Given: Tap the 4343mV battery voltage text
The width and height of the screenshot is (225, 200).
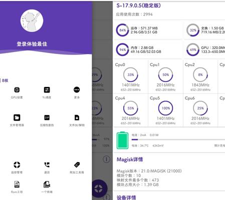Looking at the screenshot, I should coord(158,145).
